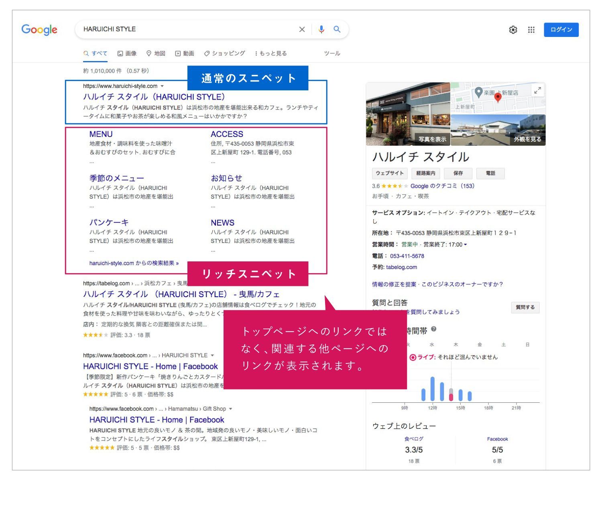View storefront photo labeled 写真を表示
The height and width of the screenshot is (512, 602).
point(408,114)
